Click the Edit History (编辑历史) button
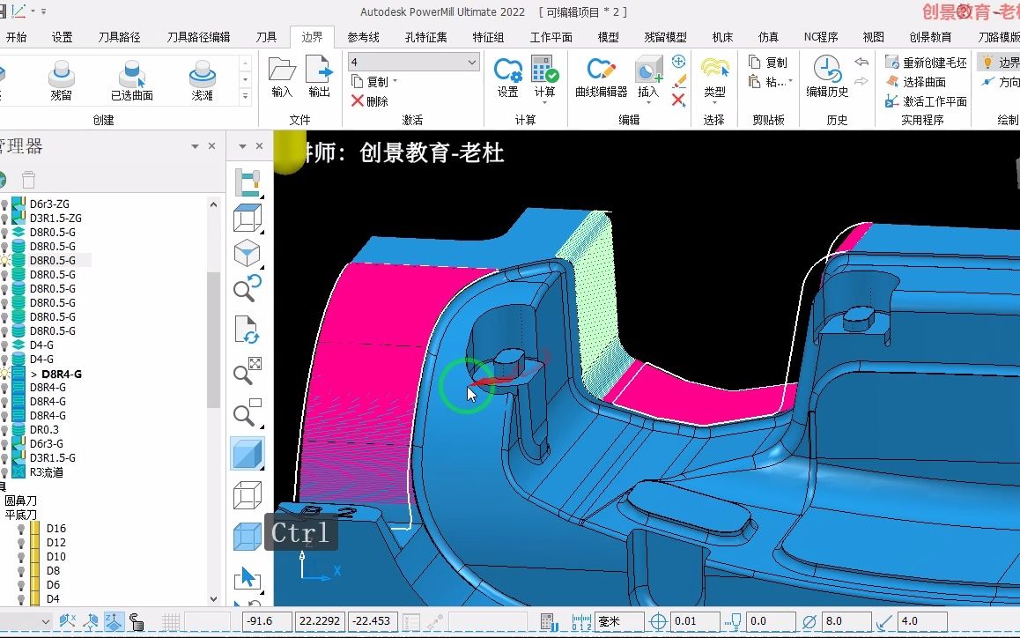 pyautogui.click(x=827, y=76)
